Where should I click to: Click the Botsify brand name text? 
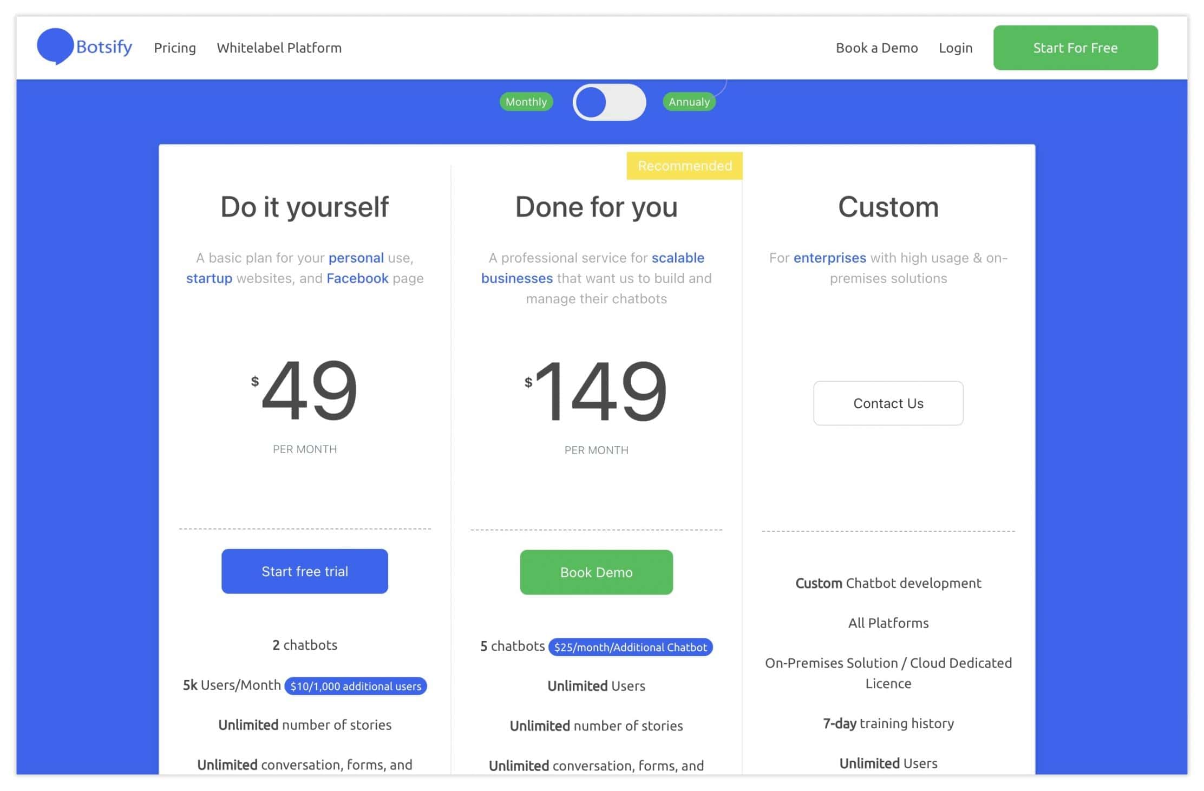104,47
